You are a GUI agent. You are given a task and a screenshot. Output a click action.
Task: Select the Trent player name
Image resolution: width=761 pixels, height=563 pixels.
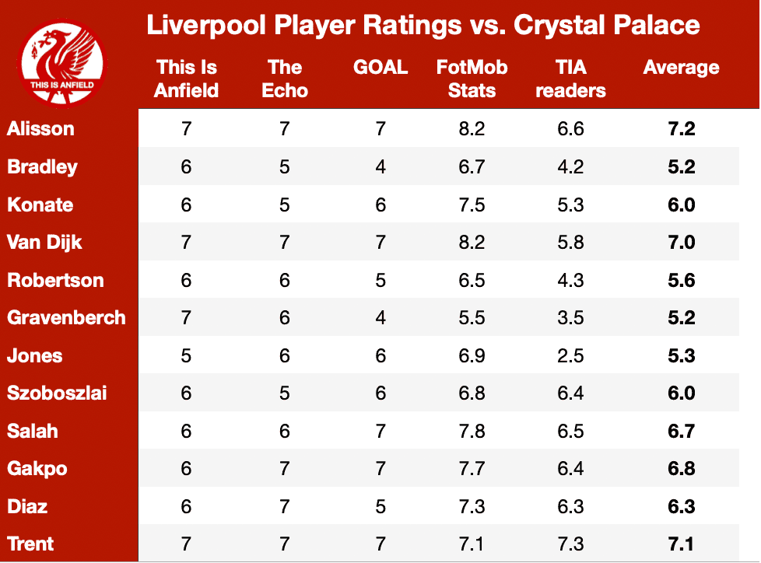click(30, 544)
